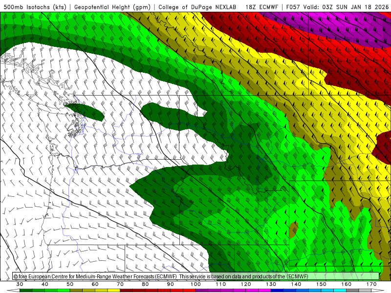Click the bright yellow swatch just before 70
Viewport: 391px width, 293px height.
point(114,291)
